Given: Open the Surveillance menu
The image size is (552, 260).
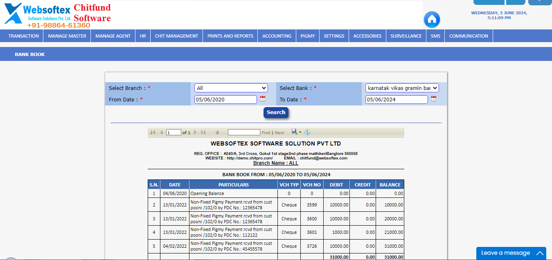Looking at the screenshot, I should pyautogui.click(x=406, y=36).
